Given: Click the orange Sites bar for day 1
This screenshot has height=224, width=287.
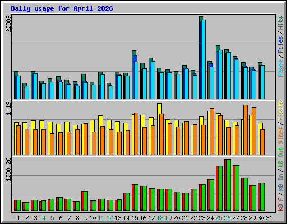Looking at the screenshot, I should pyautogui.click(x=18, y=140).
